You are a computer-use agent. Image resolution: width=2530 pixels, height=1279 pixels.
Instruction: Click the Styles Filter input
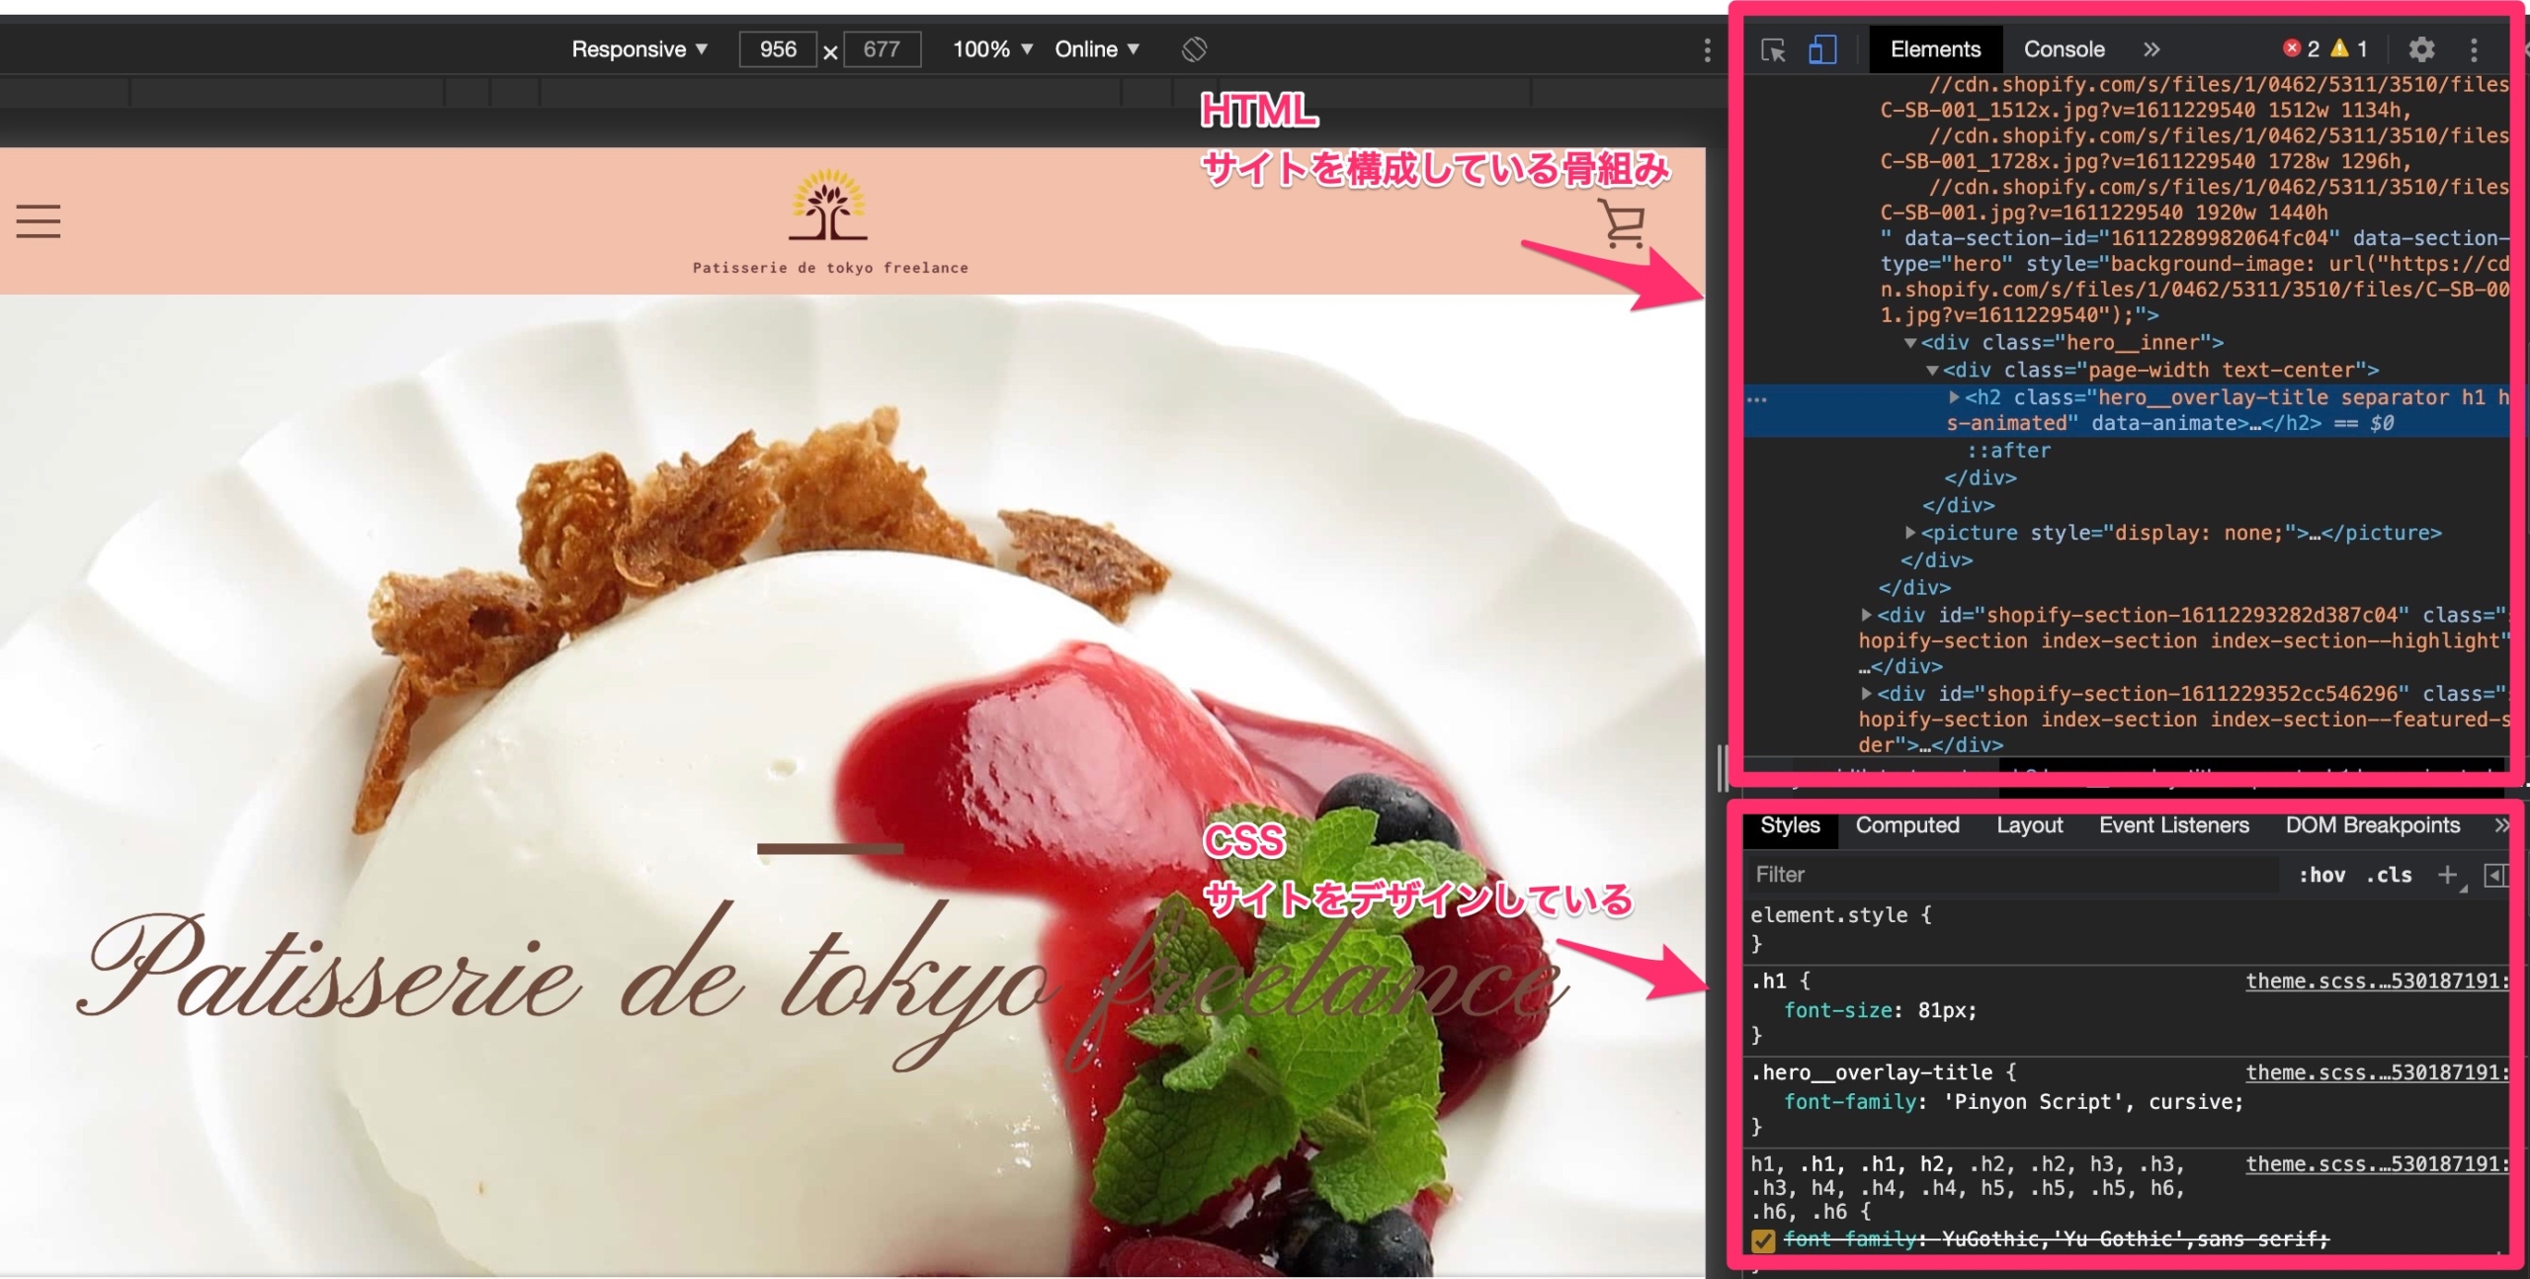click(x=2011, y=875)
